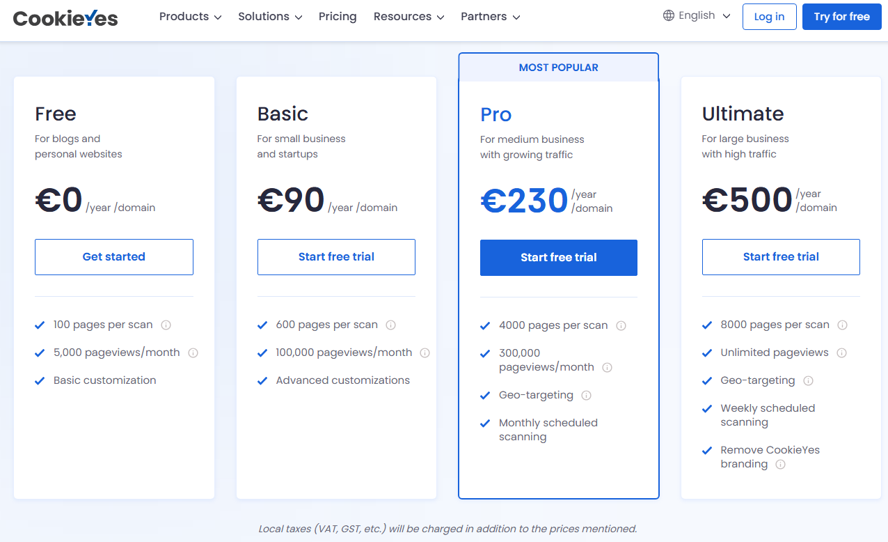The height and width of the screenshot is (542, 888).
Task: Click info icon beside Pro plan Geo-targeting
Action: click(x=587, y=395)
